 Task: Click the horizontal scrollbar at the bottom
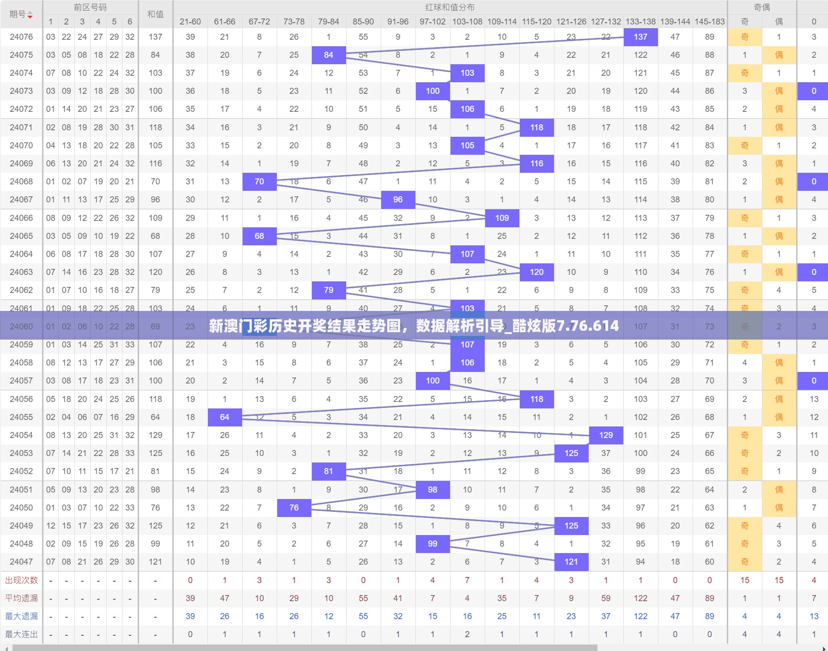tap(305, 648)
